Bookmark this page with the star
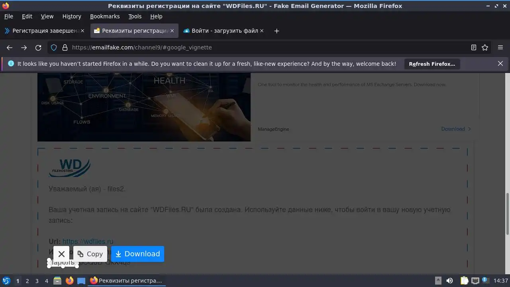The width and height of the screenshot is (510, 287). pos(485,47)
